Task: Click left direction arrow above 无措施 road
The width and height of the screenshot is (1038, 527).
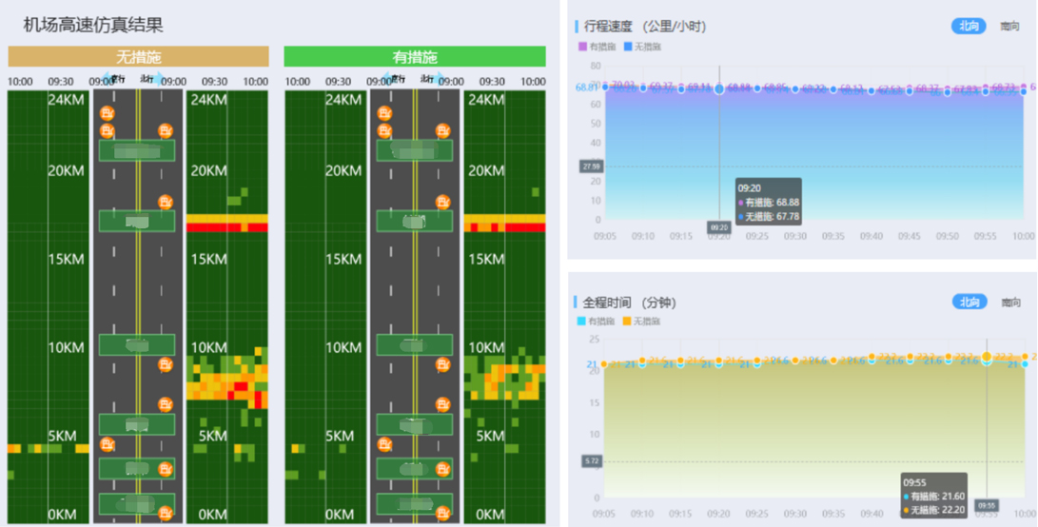Action: point(107,81)
